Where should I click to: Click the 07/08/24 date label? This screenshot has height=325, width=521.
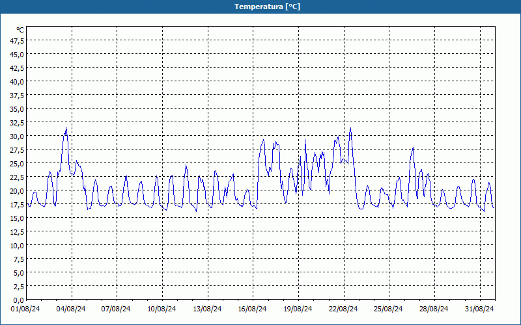(x=116, y=309)
